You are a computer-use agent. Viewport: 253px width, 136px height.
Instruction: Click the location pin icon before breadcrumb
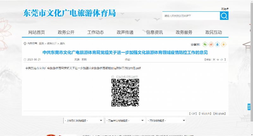(25, 43)
